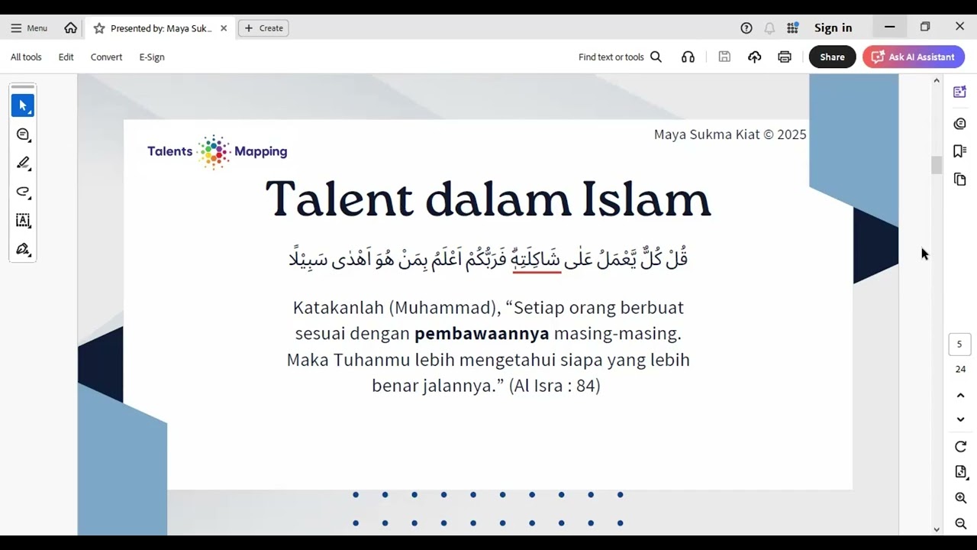977x550 pixels.
Task: Click the current page number box 5
Action: (x=960, y=344)
